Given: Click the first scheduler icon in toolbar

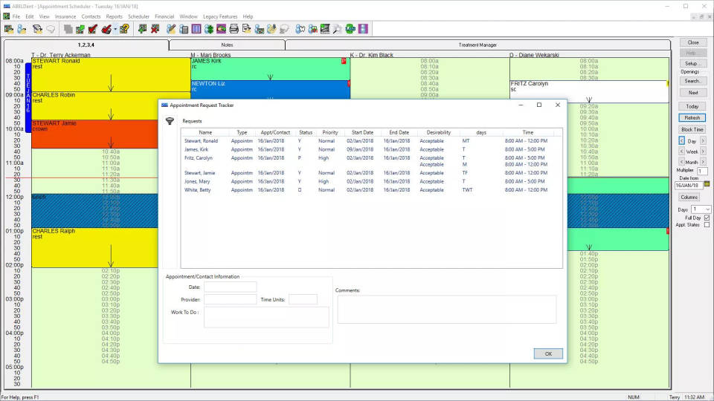Looking at the screenshot, I should [9, 29].
